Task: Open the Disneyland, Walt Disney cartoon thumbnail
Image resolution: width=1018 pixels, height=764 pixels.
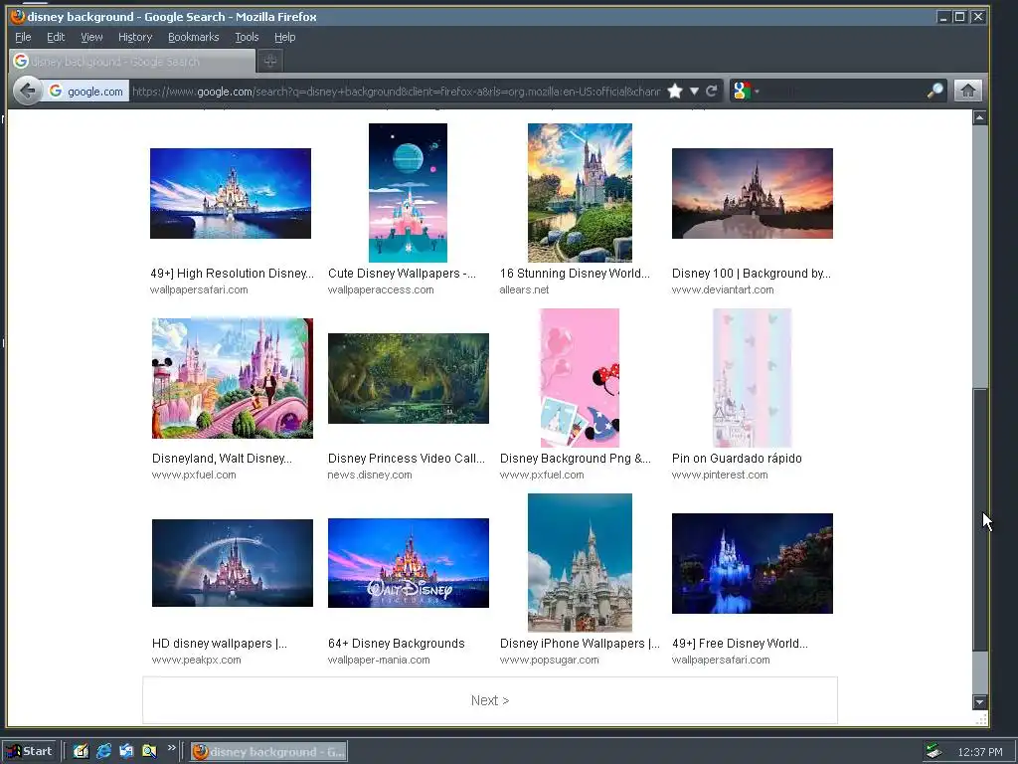Action: coord(233,378)
